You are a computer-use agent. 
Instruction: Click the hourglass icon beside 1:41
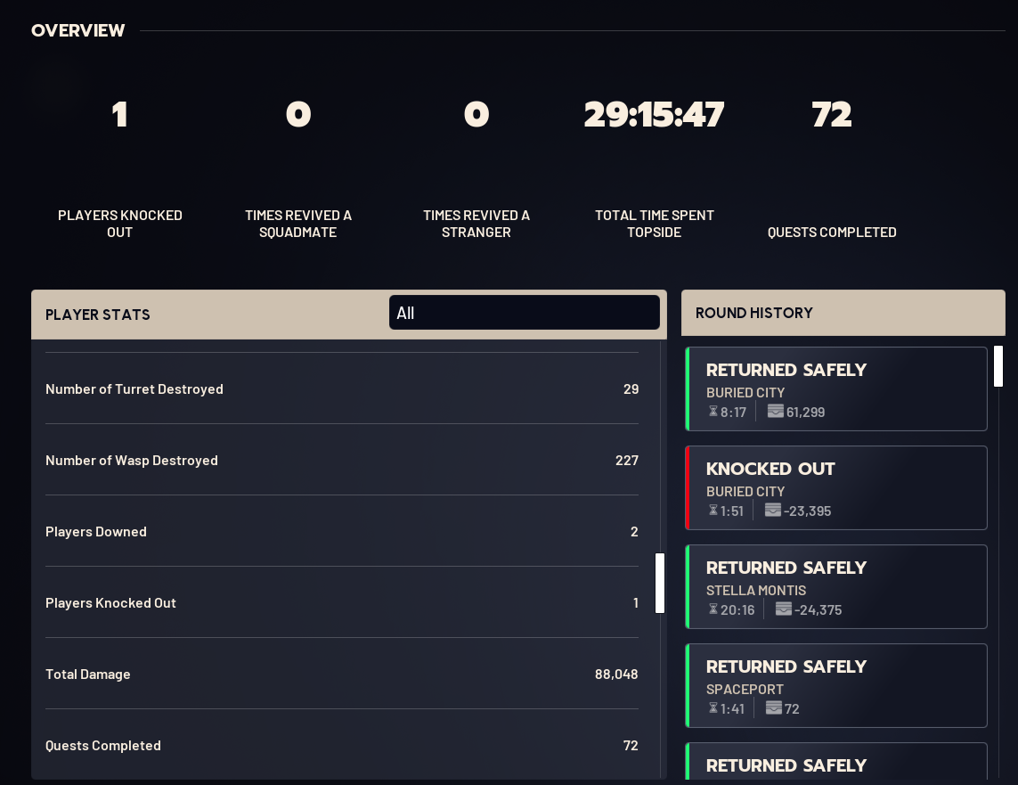[713, 708]
